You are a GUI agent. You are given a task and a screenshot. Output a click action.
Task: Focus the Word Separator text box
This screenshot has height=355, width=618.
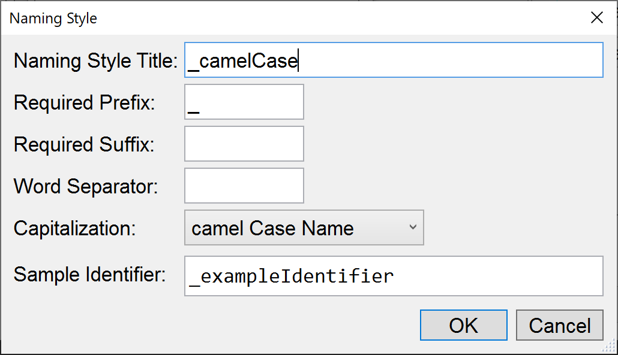click(x=244, y=186)
